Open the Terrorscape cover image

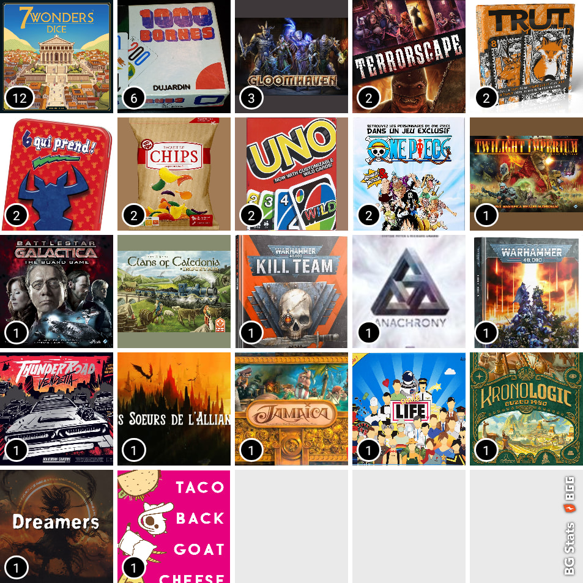pyautogui.click(x=409, y=56)
